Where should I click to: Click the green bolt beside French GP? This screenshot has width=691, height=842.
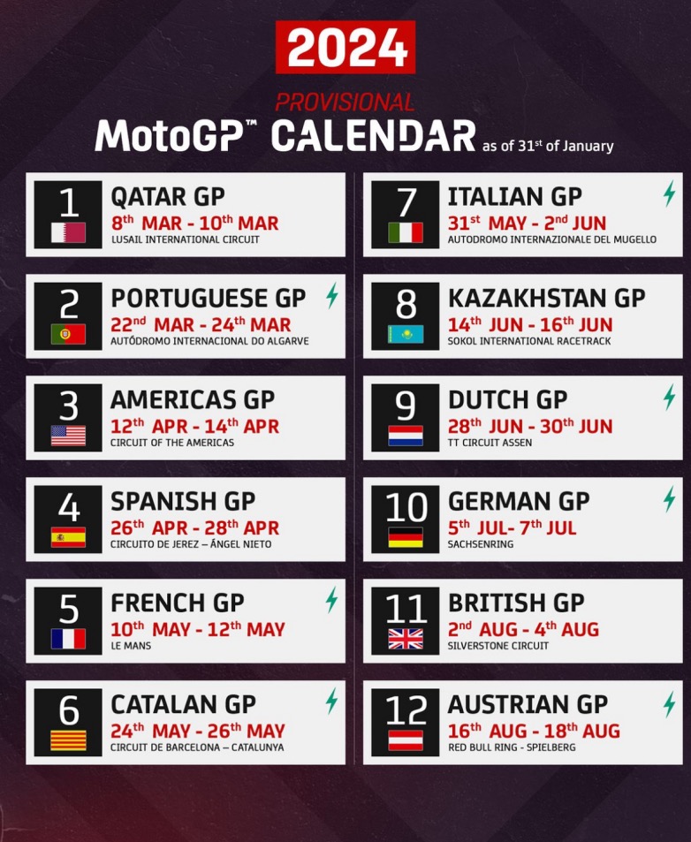(x=332, y=601)
